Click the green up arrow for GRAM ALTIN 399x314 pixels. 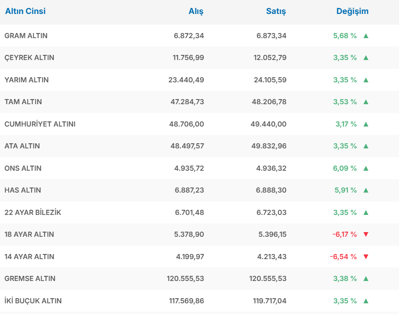[366, 36]
